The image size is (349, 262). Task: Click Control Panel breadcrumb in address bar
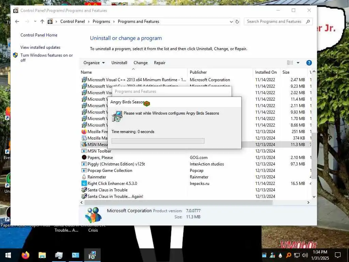tap(73, 21)
